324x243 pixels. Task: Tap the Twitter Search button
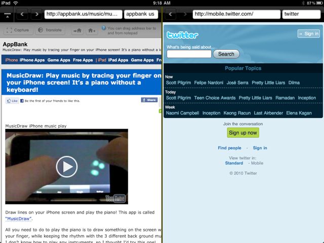226,54
